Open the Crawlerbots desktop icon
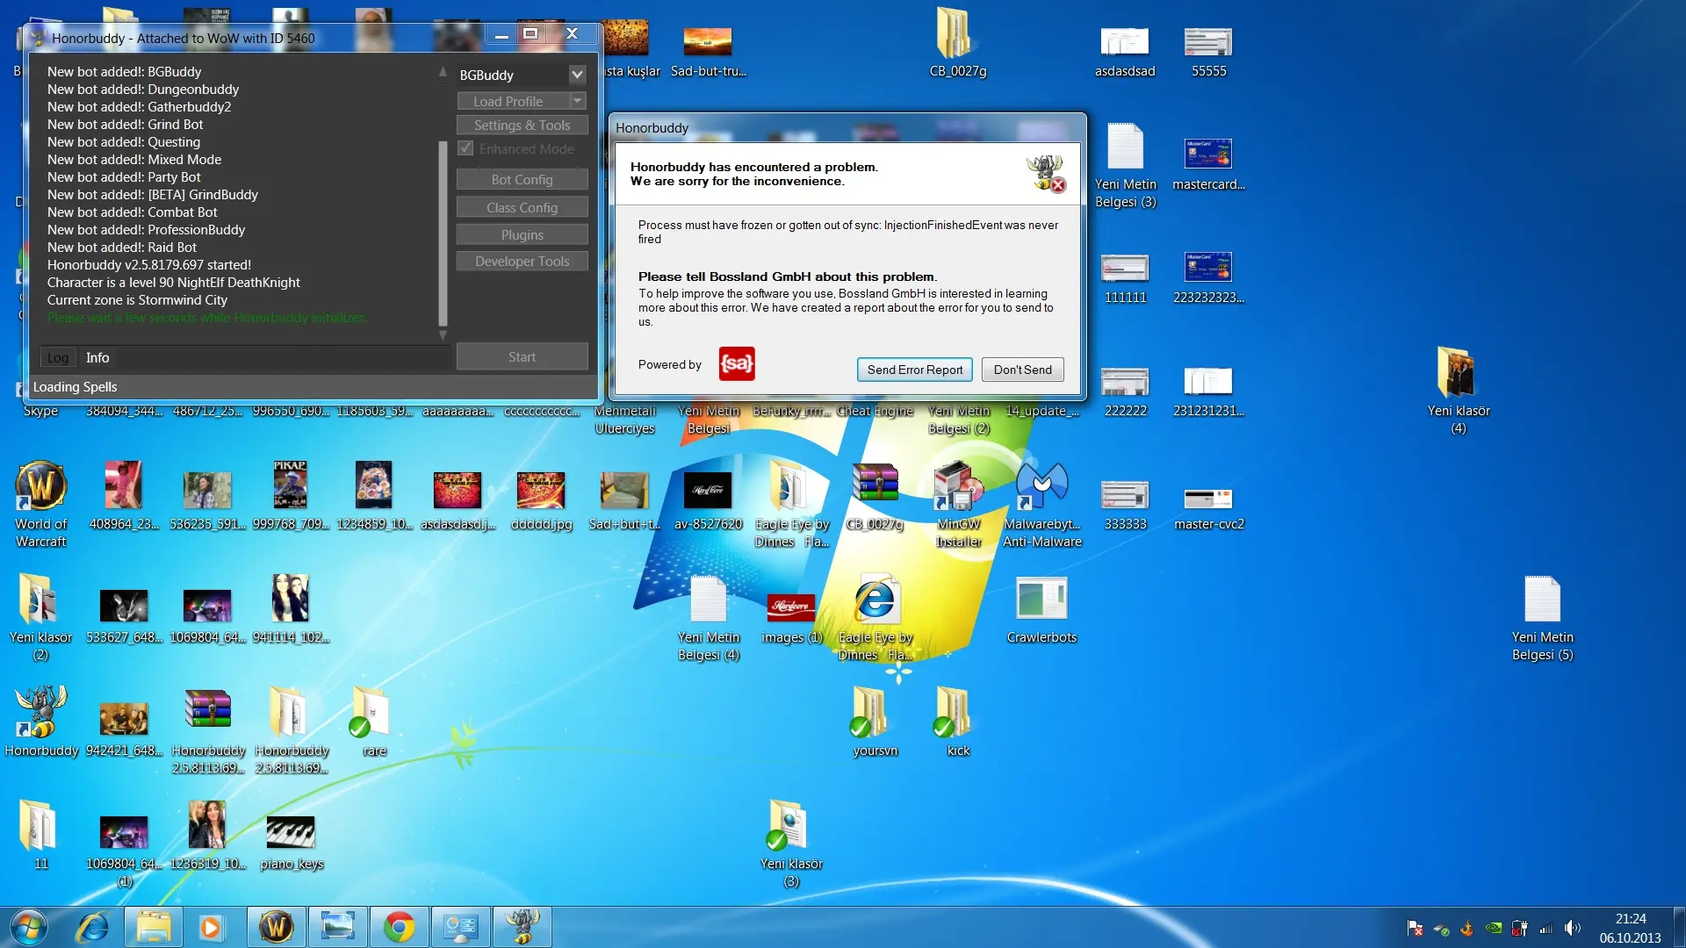 coord(1041,609)
